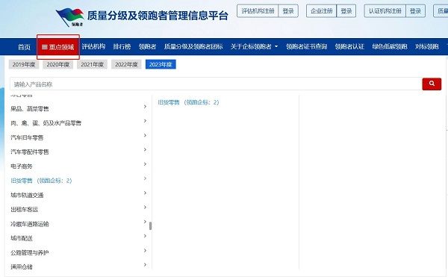Go to the 首页 nav item
This screenshot has width=448, height=277.
coord(24,46)
